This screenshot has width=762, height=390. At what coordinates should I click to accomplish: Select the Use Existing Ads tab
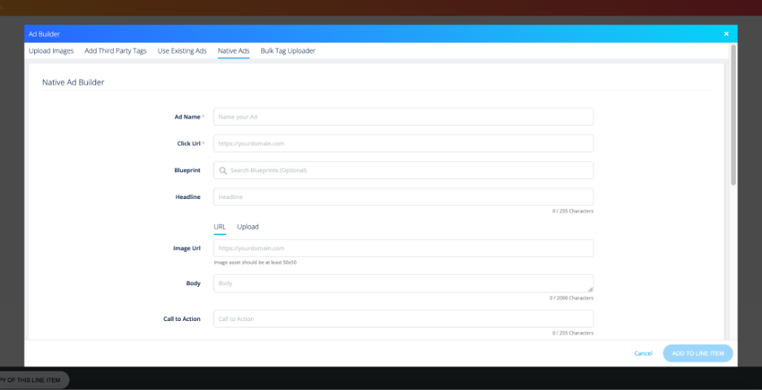(182, 51)
